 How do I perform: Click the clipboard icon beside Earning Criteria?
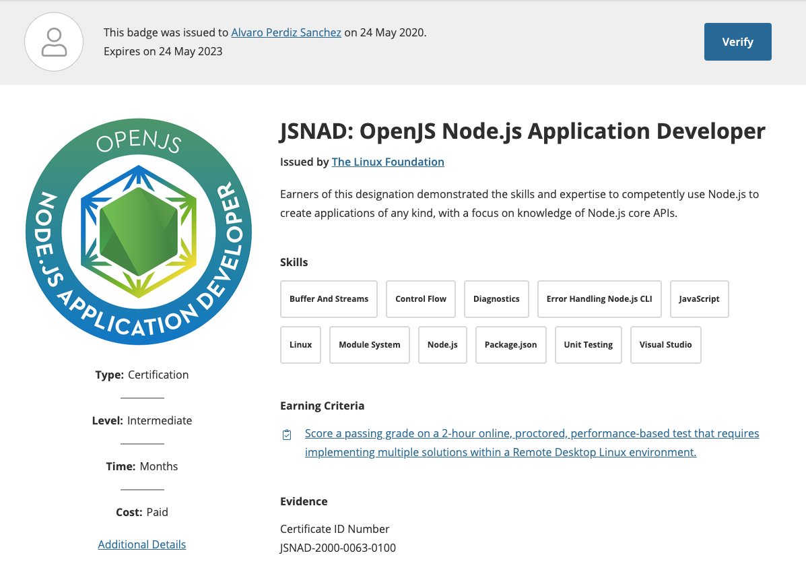click(x=286, y=435)
